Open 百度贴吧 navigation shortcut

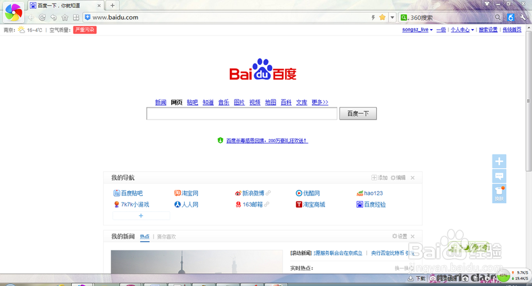click(x=128, y=193)
